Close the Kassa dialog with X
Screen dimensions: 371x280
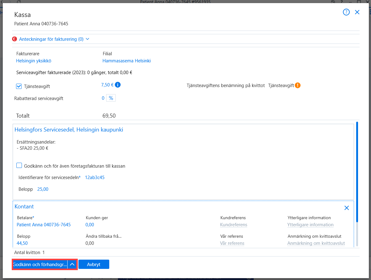point(357,12)
